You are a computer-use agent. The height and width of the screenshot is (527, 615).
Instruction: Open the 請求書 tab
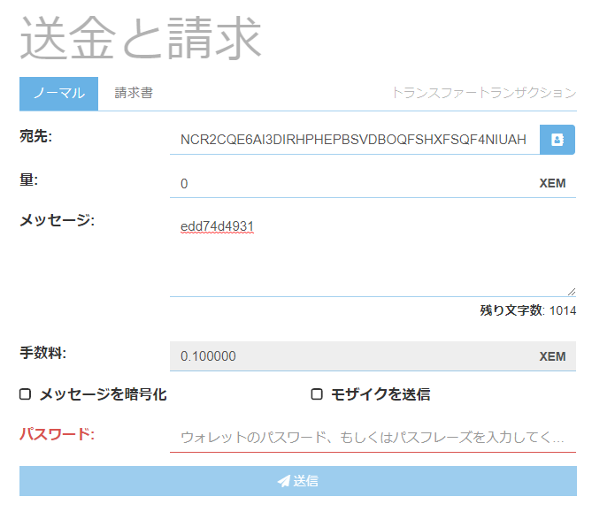click(x=134, y=93)
